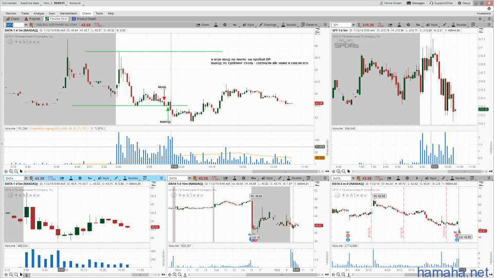Switch to the Scan tab
Image resolution: width=494 pixels, height=278 pixels.
[x=52, y=13]
